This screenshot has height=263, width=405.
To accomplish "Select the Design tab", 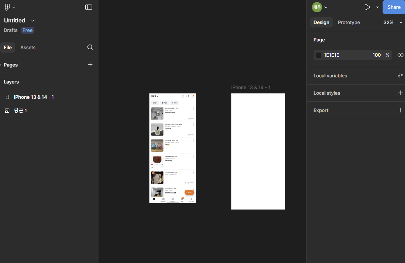I will (321, 22).
